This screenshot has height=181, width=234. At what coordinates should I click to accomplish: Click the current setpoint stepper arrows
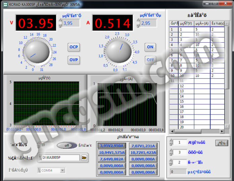(x=138, y=23)
